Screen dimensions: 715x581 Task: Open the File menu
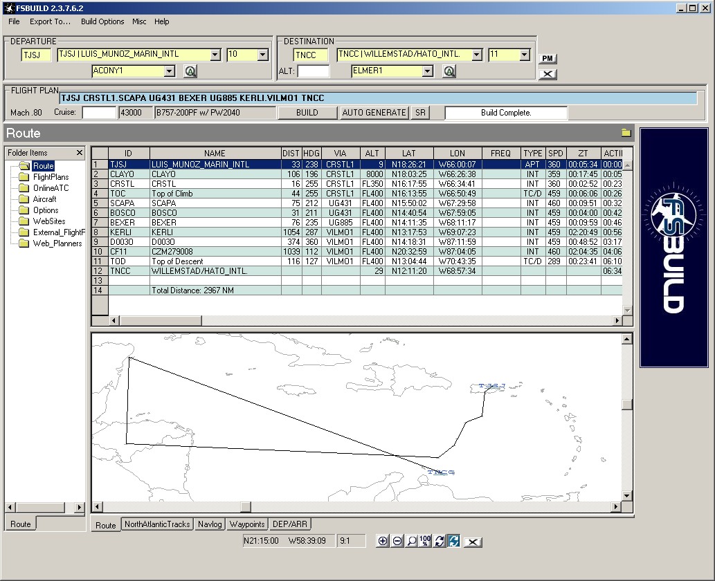[x=14, y=21]
